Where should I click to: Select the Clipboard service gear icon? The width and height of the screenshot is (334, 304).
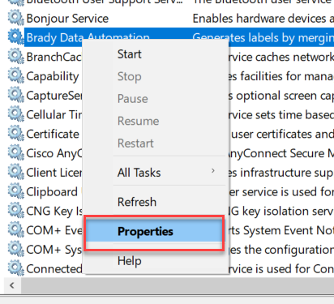15,191
